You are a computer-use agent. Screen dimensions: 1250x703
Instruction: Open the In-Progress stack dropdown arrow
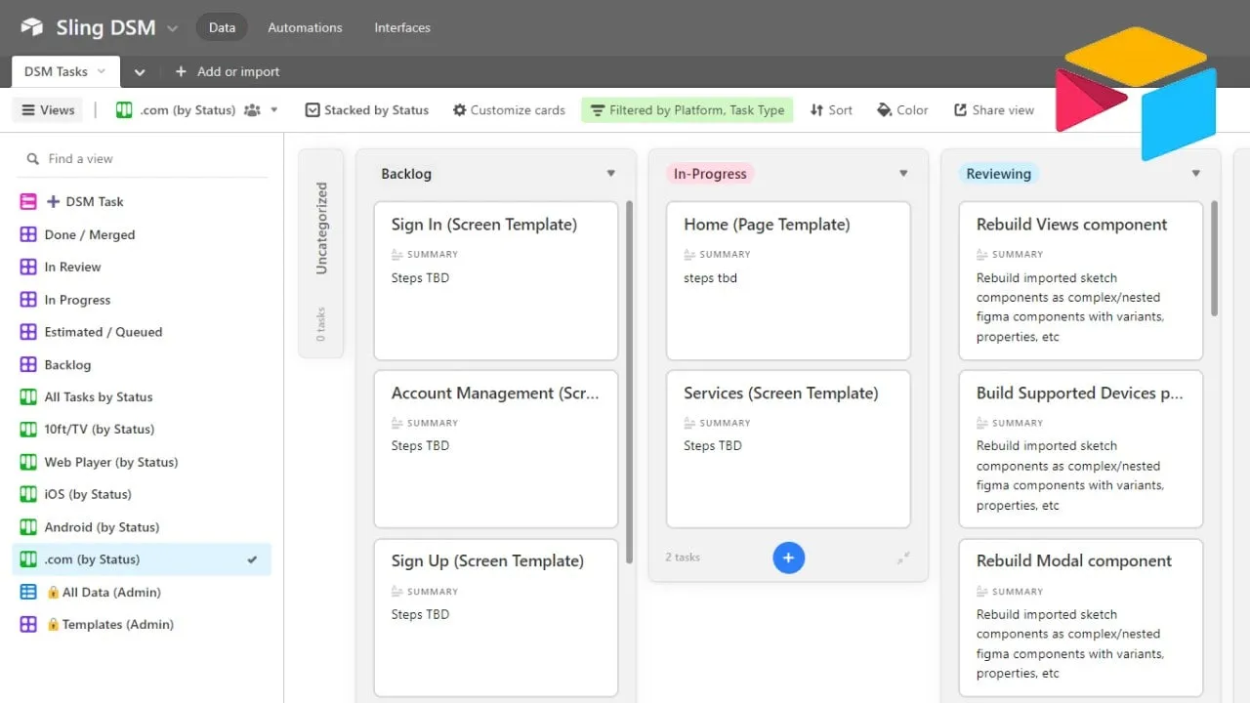[903, 174]
